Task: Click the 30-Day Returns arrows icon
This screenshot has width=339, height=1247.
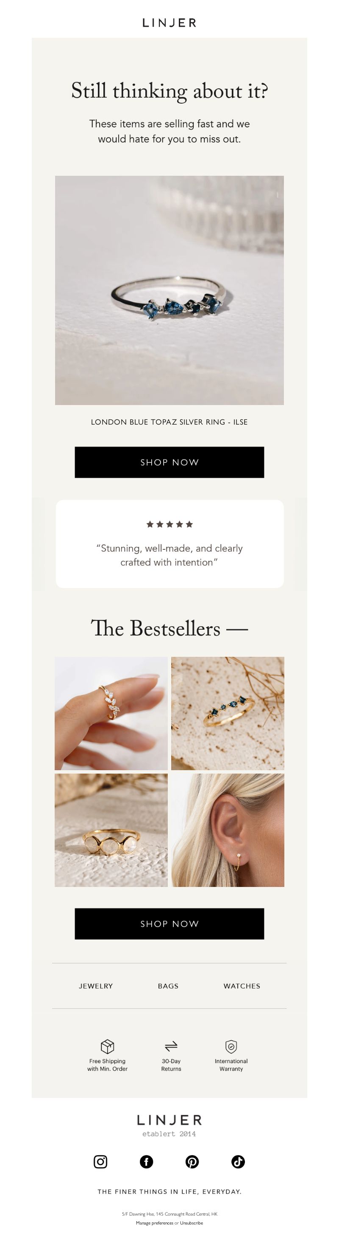Action: tap(171, 1046)
